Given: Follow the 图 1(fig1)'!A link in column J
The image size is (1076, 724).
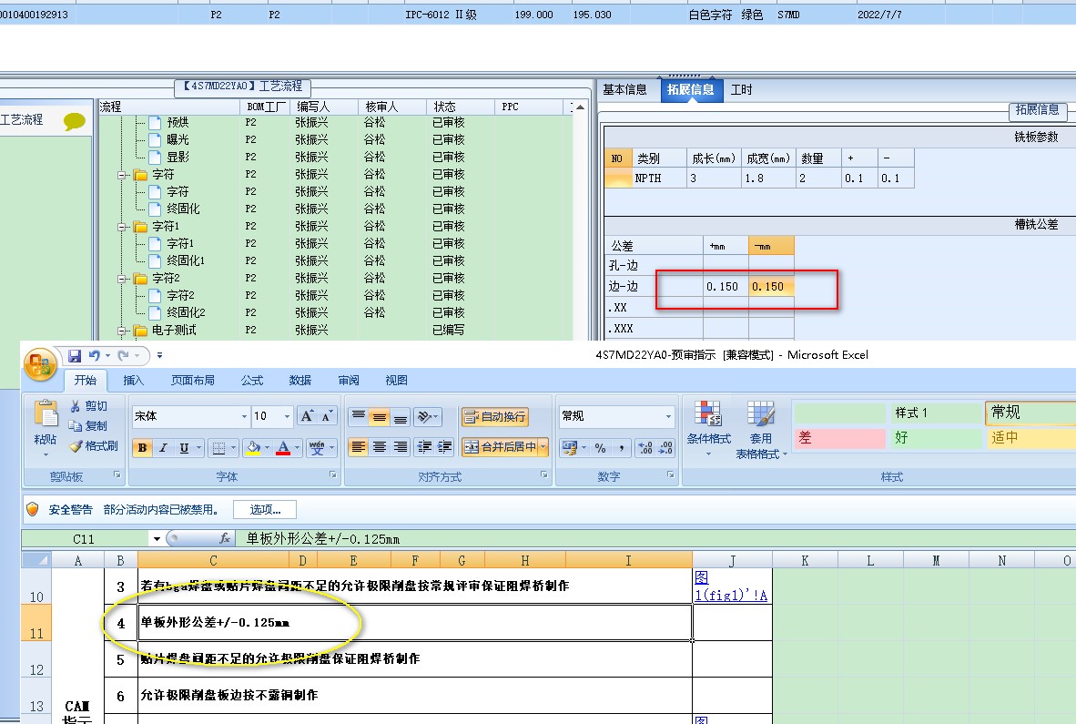Looking at the screenshot, I should click(731, 586).
